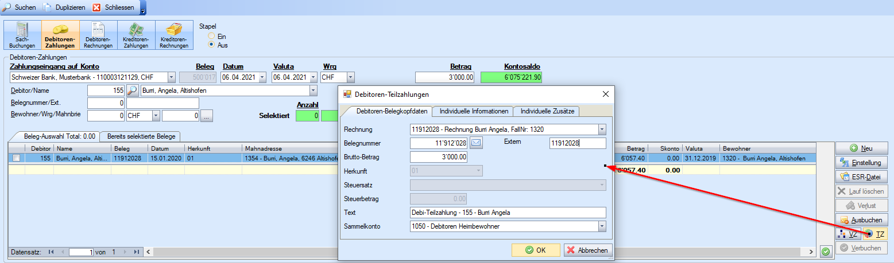Open Sach-Buchungen module icon
Viewport: 894px width, 263px height.
(22, 35)
